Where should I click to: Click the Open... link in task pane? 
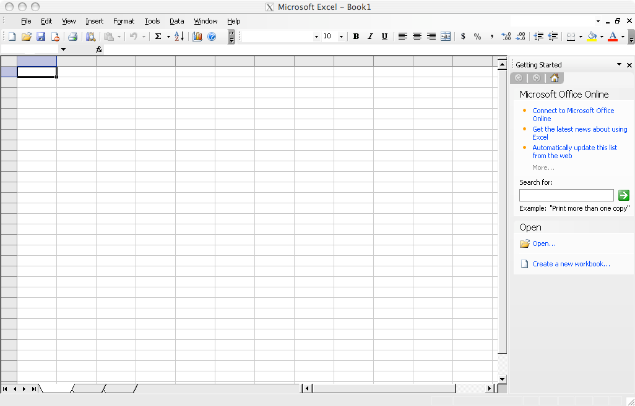544,243
